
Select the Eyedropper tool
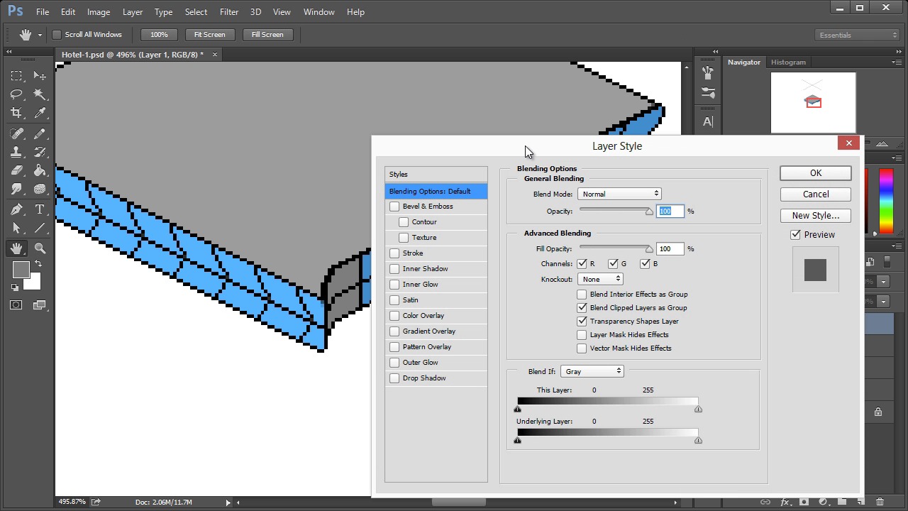point(40,113)
